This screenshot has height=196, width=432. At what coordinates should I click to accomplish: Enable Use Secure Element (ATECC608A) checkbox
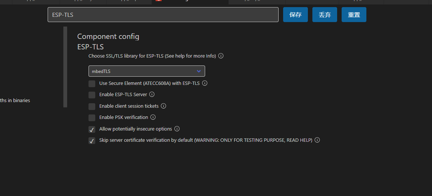click(x=92, y=83)
